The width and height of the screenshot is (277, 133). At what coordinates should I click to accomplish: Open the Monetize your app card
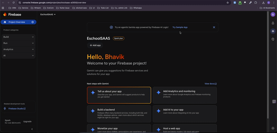(x=119, y=129)
